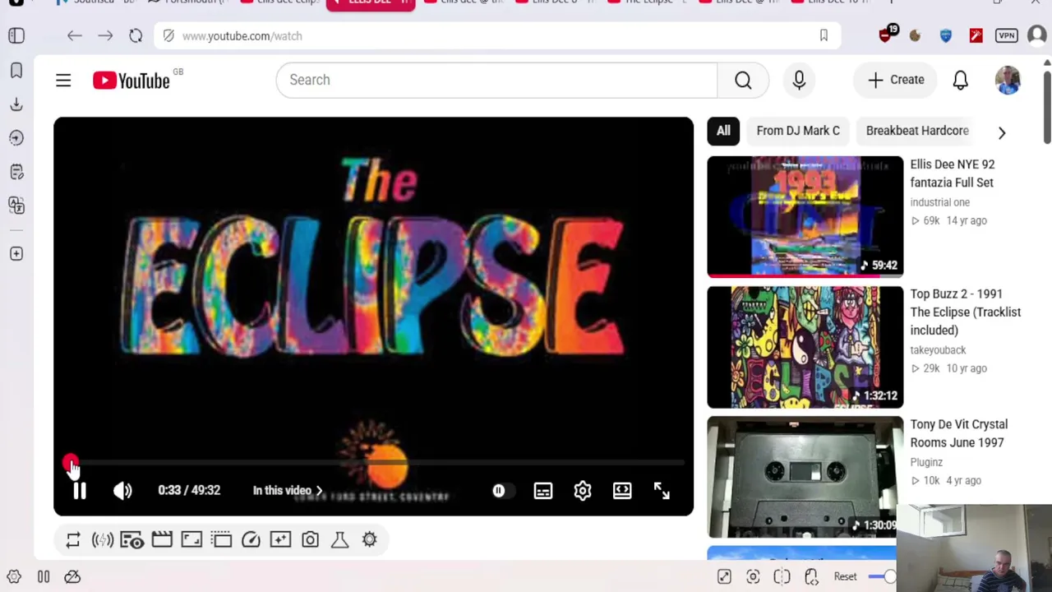Open the browser profile icon

click(x=1037, y=35)
